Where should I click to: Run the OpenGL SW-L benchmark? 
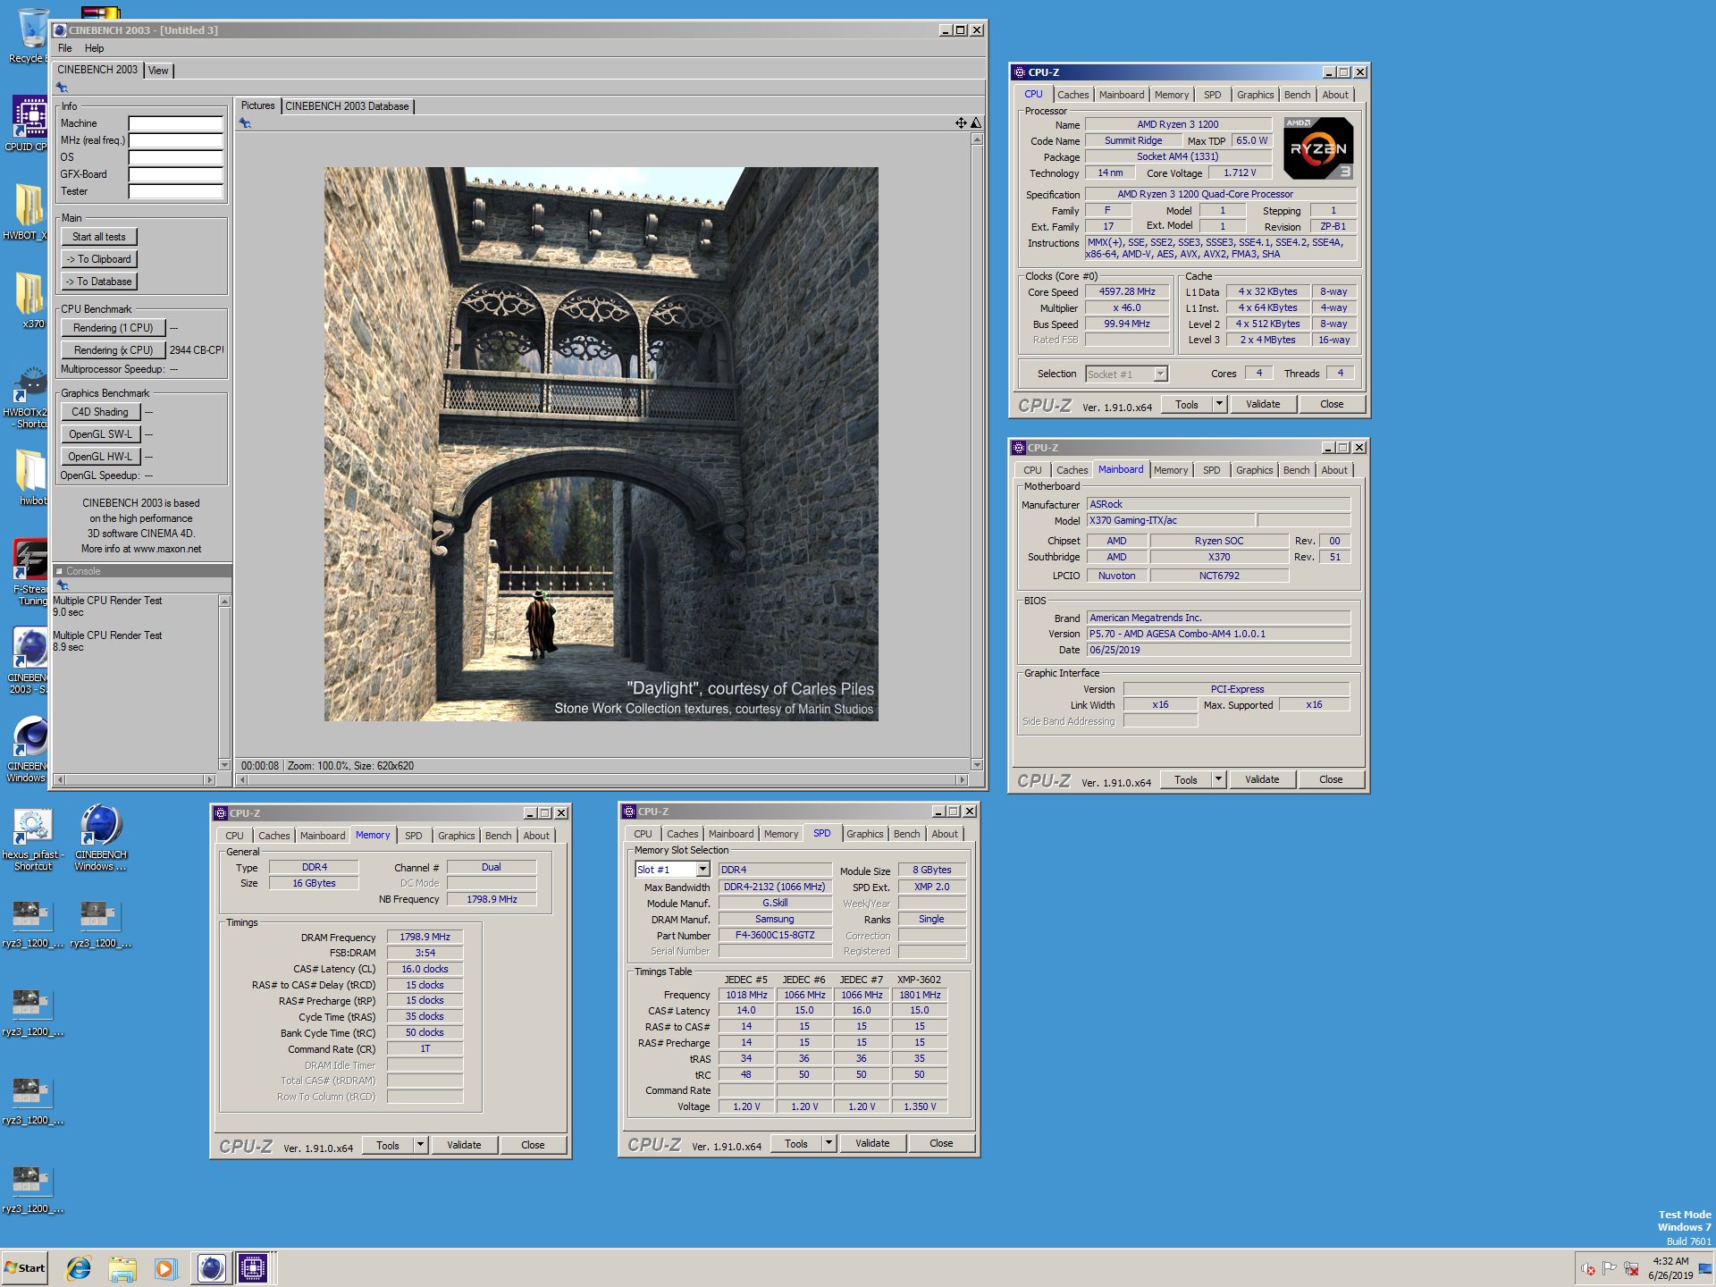100,434
